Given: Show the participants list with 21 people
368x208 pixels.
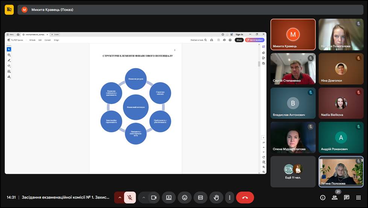Looking at the screenshot, I should coord(335,197).
